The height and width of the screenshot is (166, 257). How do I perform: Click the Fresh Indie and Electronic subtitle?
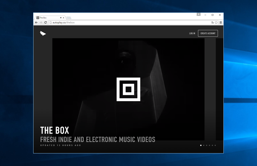click(x=98, y=139)
